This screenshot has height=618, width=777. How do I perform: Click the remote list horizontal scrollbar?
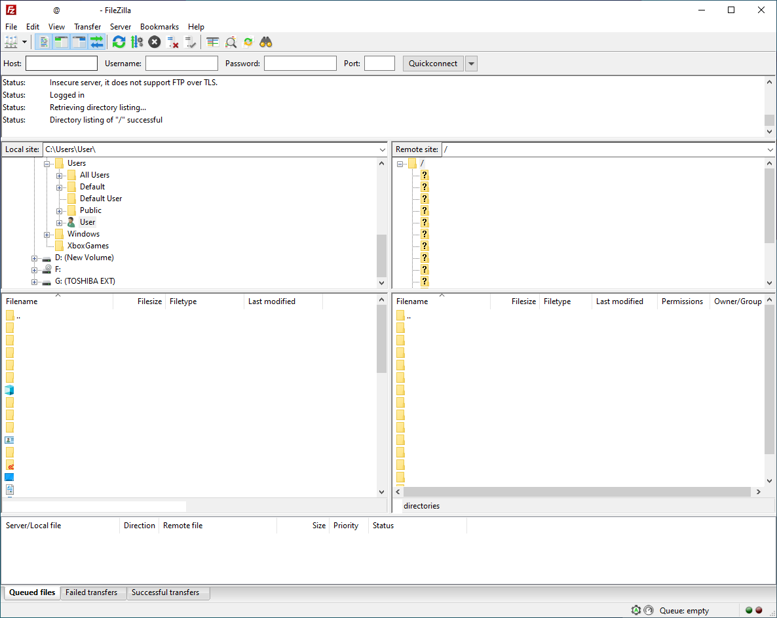coord(577,492)
